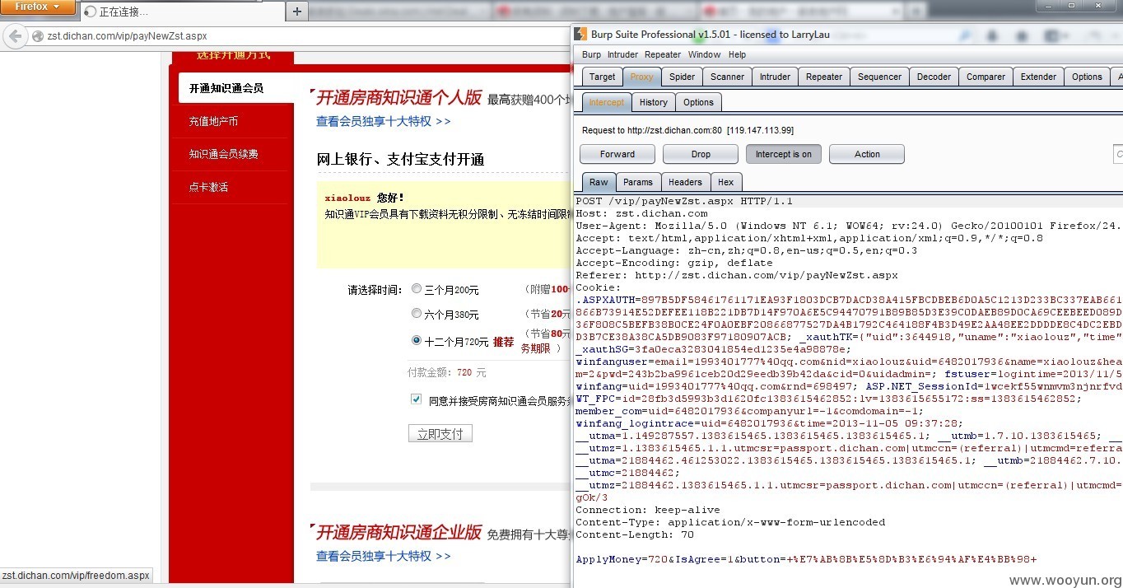The width and height of the screenshot is (1123, 588).
Task: Click the Content-Length: 70 header line
Action: (x=635, y=534)
